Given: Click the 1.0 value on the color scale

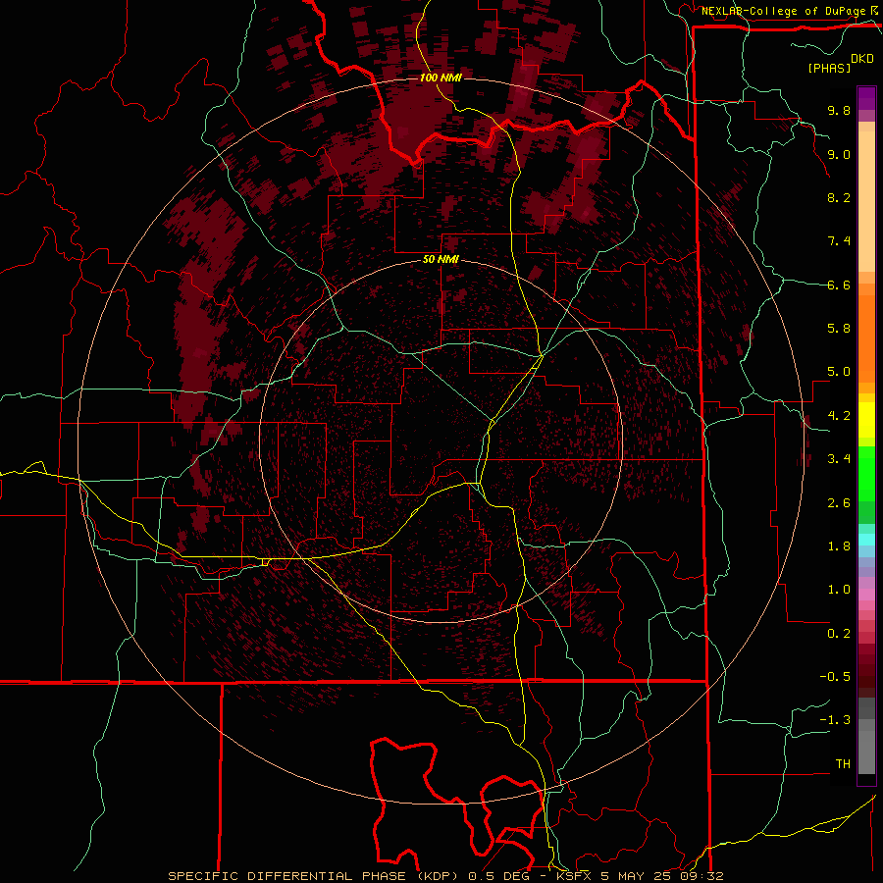Looking at the screenshot, I should click(839, 590).
